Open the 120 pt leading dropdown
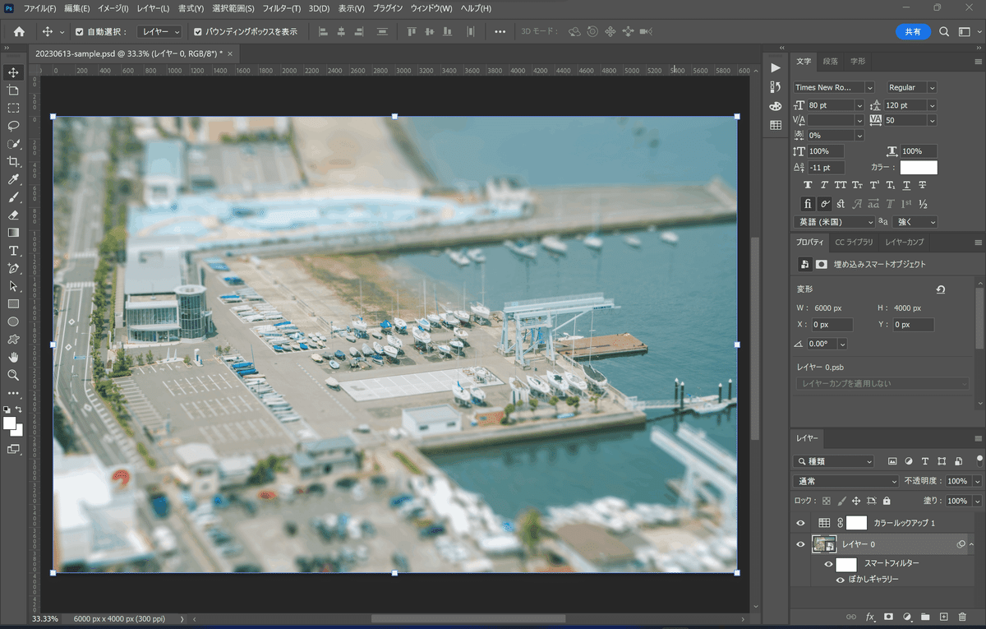Image resolution: width=986 pixels, height=629 pixels. [932, 106]
